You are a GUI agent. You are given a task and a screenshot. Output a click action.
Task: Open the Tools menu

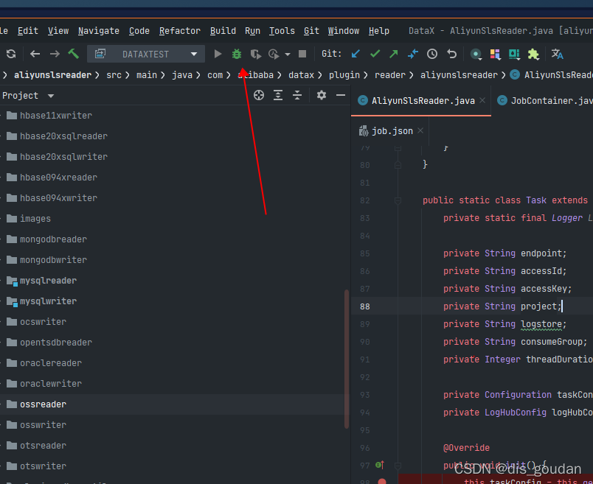coord(282,31)
